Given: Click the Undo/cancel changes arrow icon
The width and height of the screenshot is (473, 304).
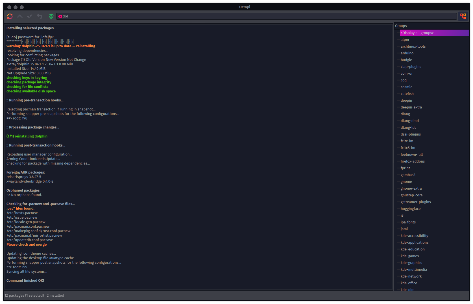Looking at the screenshot, I should 40,16.
